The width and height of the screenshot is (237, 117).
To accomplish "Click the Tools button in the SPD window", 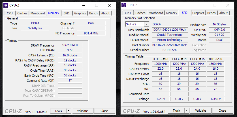I will (176, 111).
